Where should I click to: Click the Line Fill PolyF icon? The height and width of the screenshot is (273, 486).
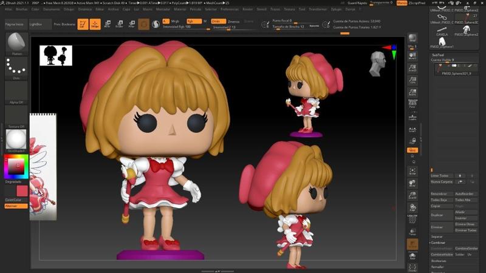point(412,219)
